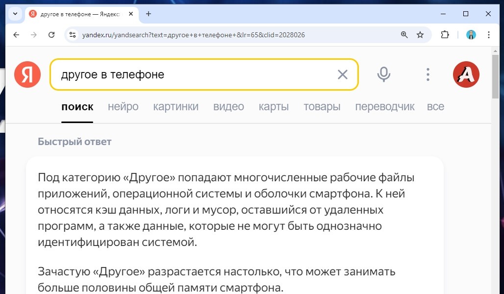504x294 pixels.
Task: Open search settings via the three-dot icon
Action: (x=428, y=74)
